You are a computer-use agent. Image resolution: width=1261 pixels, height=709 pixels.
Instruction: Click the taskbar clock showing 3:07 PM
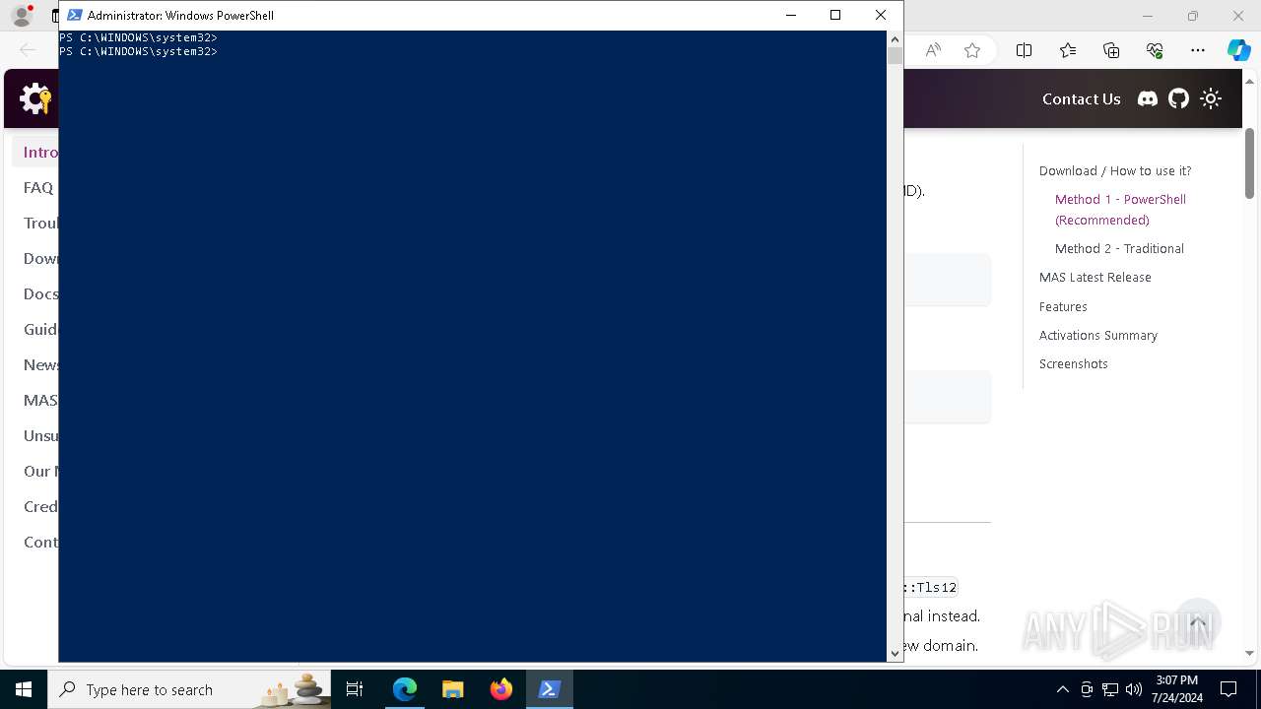click(x=1176, y=689)
